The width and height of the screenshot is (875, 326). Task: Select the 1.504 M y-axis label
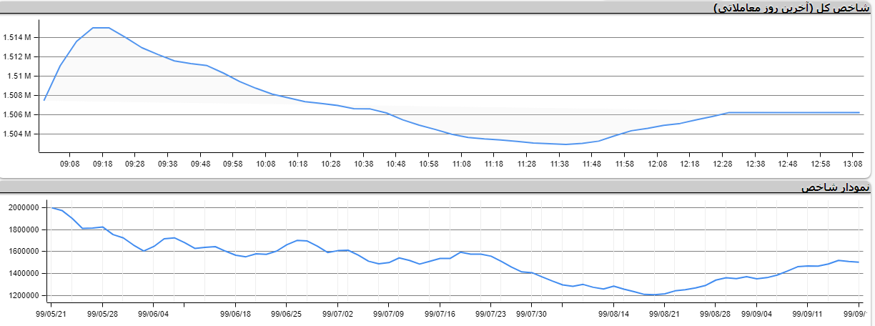click(x=17, y=134)
